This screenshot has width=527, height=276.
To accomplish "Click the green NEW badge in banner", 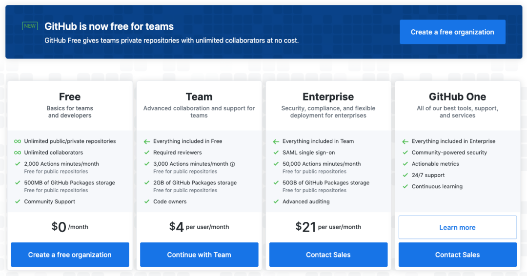I will 30,26.
